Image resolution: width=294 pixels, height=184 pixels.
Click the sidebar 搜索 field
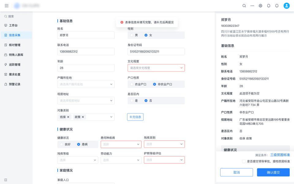tap(16, 16)
